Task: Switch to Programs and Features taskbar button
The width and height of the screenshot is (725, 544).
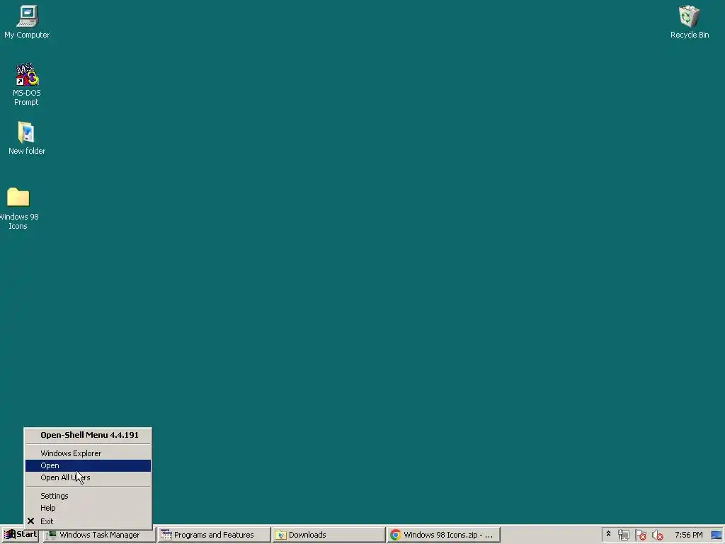Action: coord(214,535)
